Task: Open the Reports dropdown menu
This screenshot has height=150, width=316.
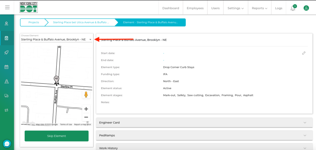Action: click(259, 8)
